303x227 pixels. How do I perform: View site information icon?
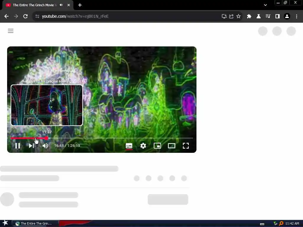pyautogui.click(x=37, y=17)
